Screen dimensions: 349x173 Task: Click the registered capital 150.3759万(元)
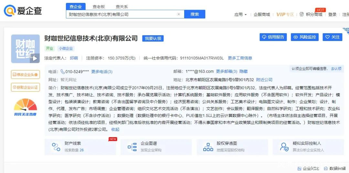pos(122,58)
